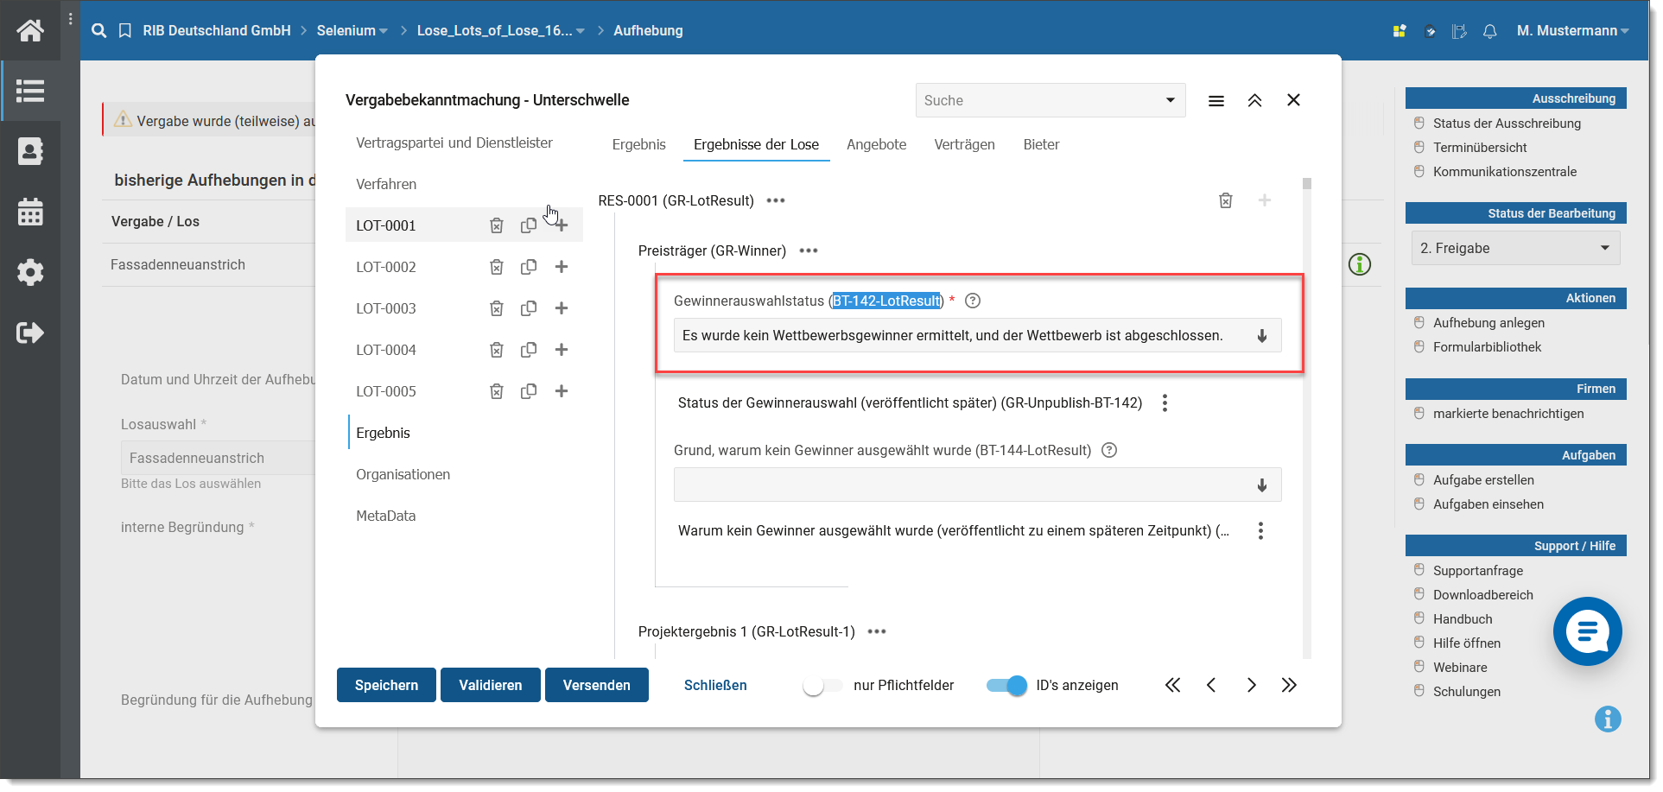Click the Speichern button

tap(386, 685)
